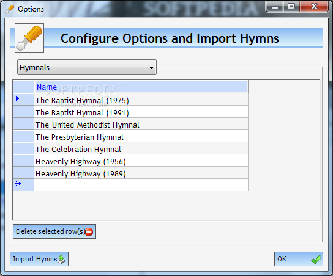The image size is (333, 276).
Task: Click the large screwdriver options icon
Action: coord(29,38)
